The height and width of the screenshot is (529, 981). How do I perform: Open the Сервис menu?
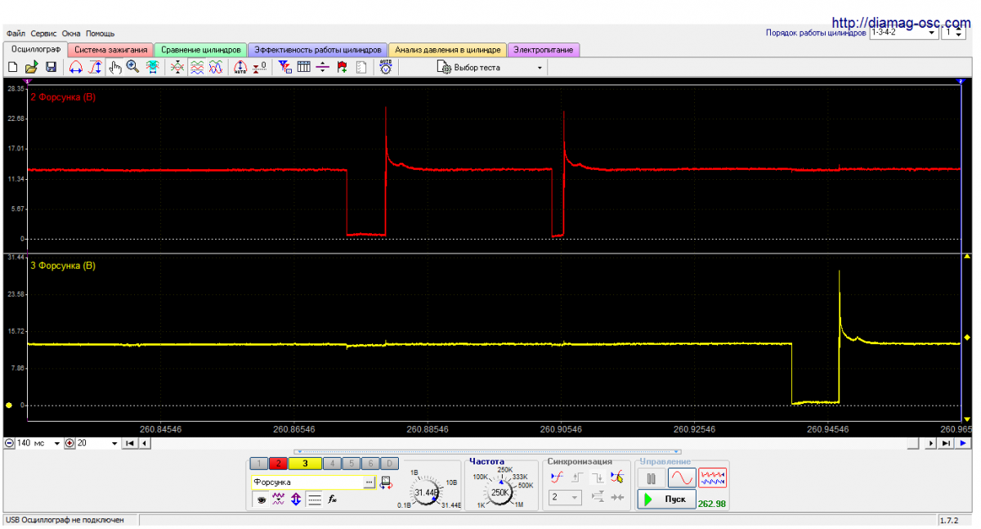tap(43, 34)
